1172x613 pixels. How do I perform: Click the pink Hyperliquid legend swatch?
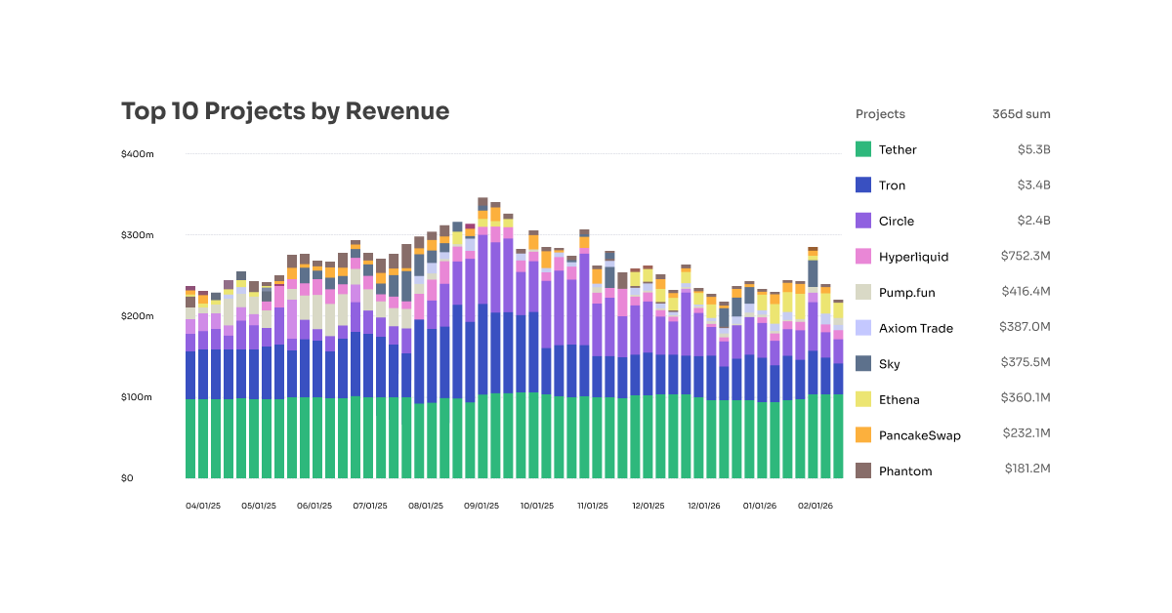[862, 257]
